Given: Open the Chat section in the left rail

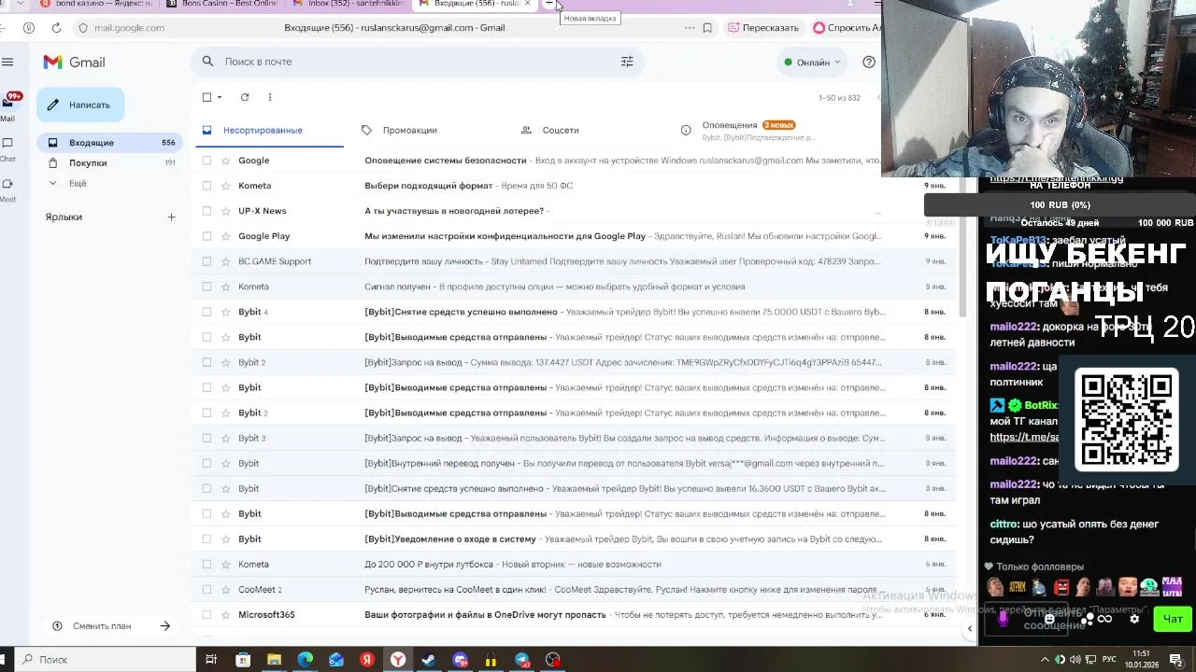Looking at the screenshot, I should [x=7, y=149].
